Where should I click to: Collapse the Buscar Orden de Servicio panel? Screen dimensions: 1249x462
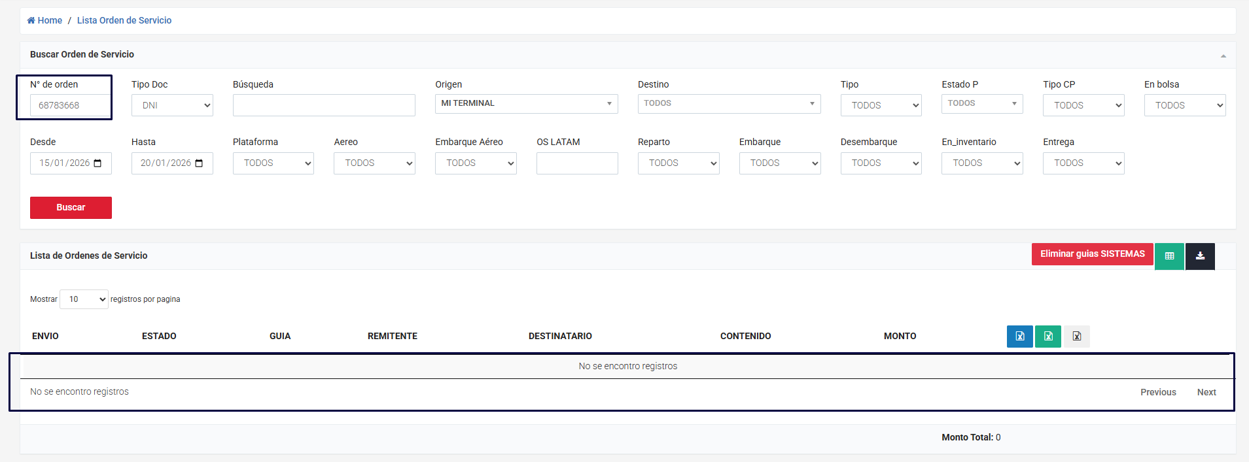click(1223, 56)
